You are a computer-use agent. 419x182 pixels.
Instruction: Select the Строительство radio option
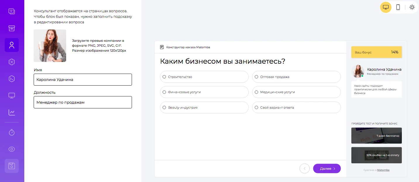(x=204, y=77)
